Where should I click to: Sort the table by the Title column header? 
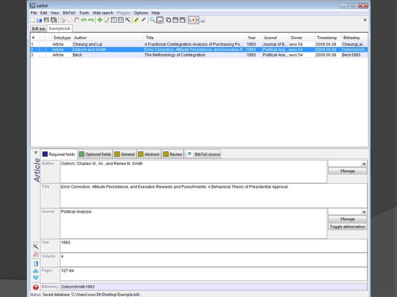coord(194,38)
